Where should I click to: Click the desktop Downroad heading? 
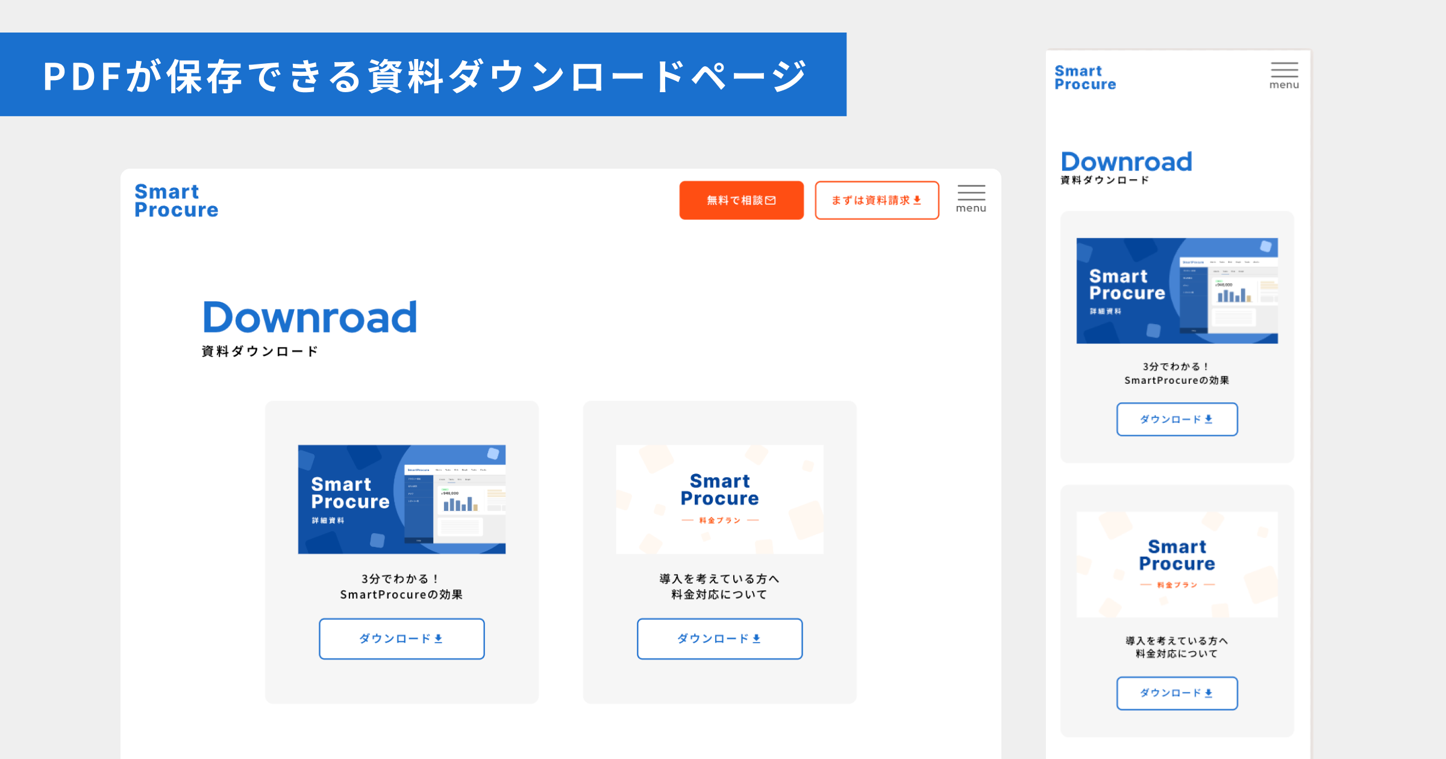[x=310, y=317]
